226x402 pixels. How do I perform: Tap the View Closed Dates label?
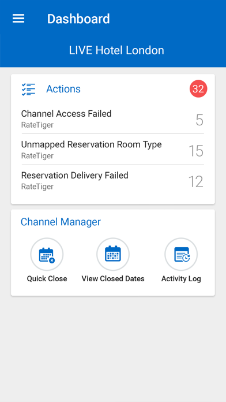[113, 278]
